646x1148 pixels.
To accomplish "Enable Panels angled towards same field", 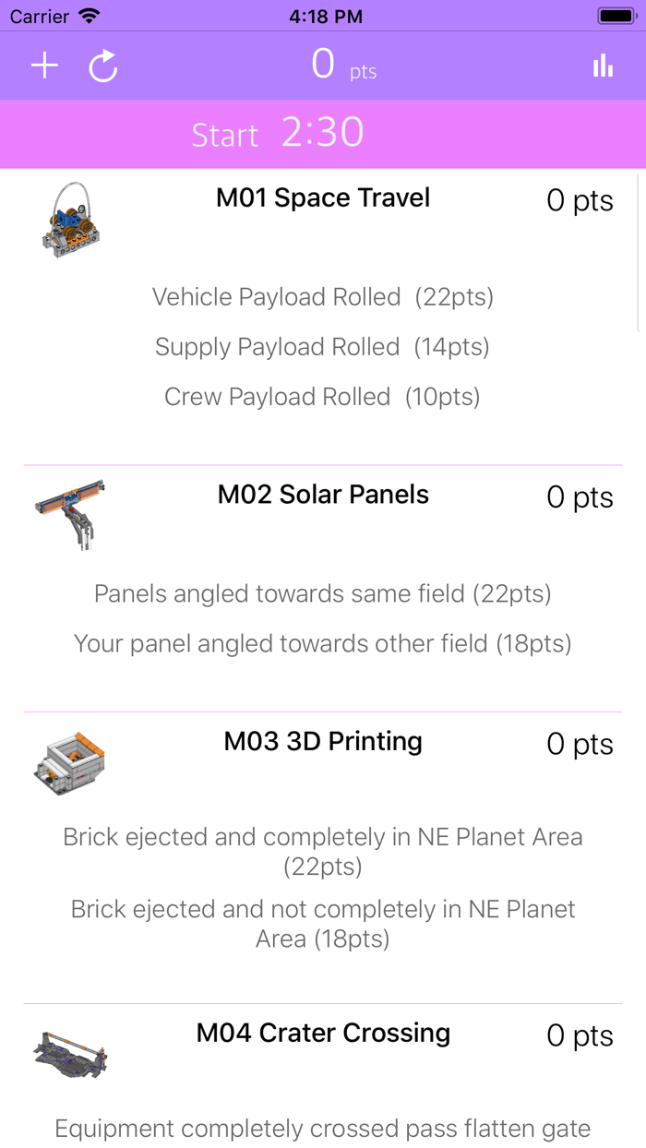I will pyautogui.click(x=322, y=593).
